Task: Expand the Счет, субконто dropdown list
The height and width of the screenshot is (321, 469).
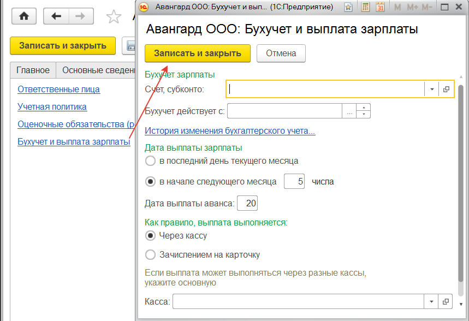Action: pyautogui.click(x=431, y=89)
